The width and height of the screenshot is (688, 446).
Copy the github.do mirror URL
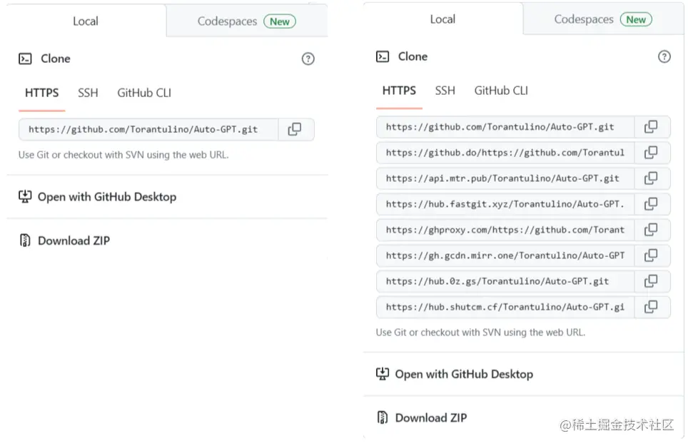coord(651,153)
